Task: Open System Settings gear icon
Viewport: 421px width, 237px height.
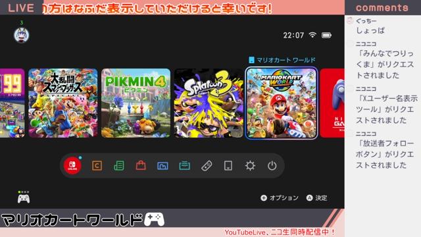Action: 250,166
